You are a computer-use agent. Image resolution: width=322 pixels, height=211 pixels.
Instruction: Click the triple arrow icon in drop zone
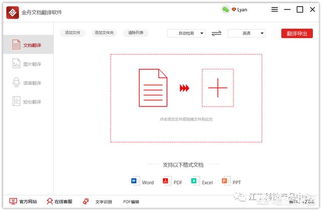185,88
